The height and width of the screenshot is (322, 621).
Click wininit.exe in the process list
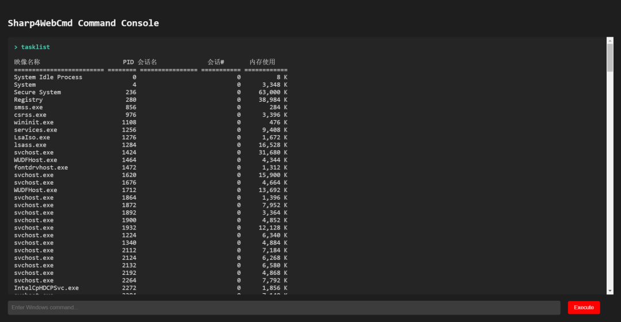[34, 122]
